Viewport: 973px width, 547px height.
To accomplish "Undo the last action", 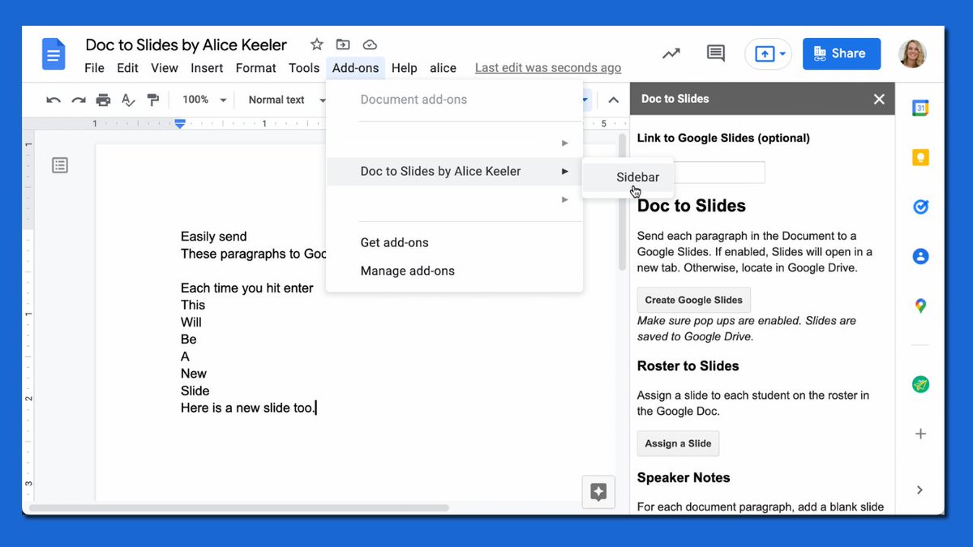I will 54,100.
